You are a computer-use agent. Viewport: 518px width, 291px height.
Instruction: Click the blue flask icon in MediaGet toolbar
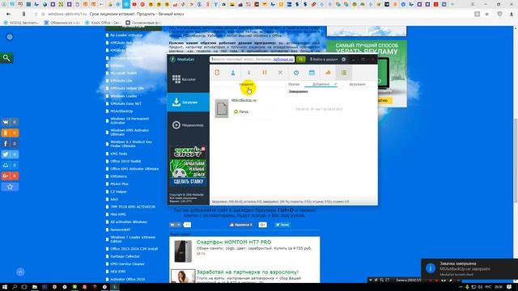(x=233, y=72)
